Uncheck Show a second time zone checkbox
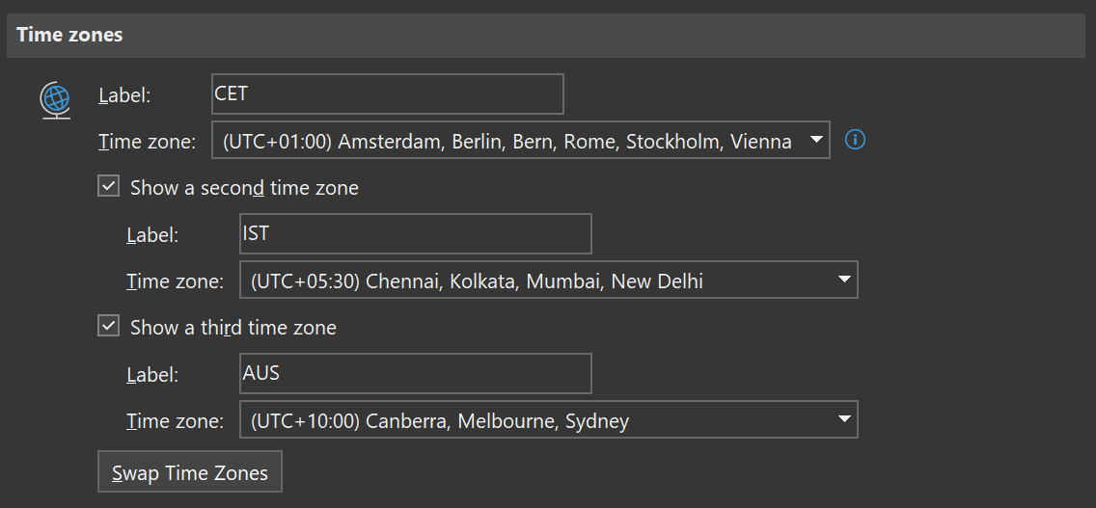The height and width of the screenshot is (508, 1096). pyautogui.click(x=108, y=187)
